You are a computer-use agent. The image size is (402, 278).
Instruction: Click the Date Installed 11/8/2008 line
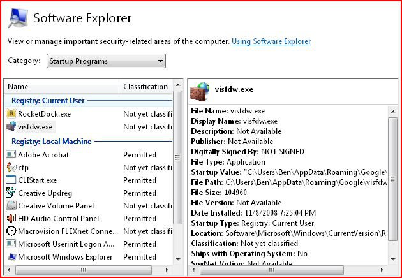[x=253, y=213]
